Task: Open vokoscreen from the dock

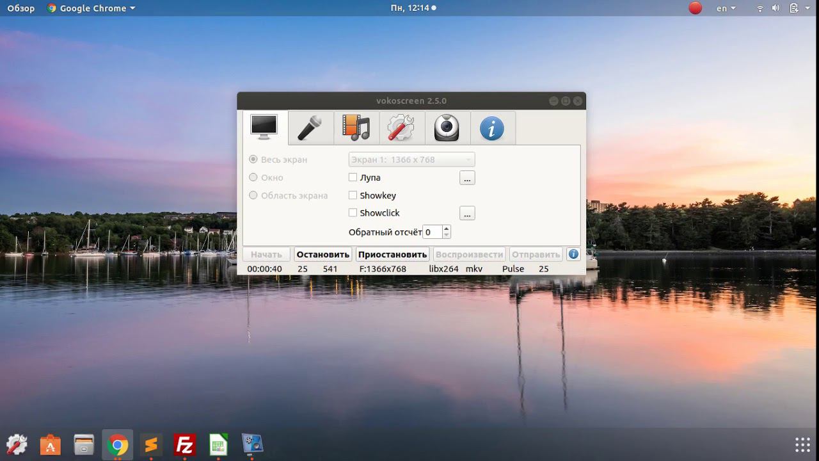Action: tap(252, 444)
